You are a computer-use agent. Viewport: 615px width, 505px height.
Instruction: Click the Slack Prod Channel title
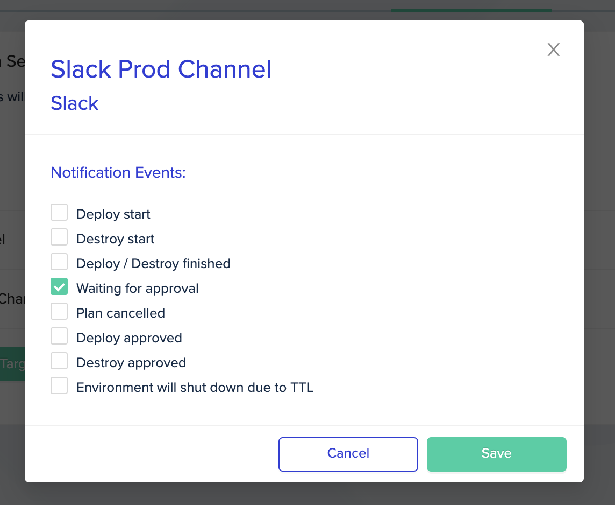pos(161,69)
